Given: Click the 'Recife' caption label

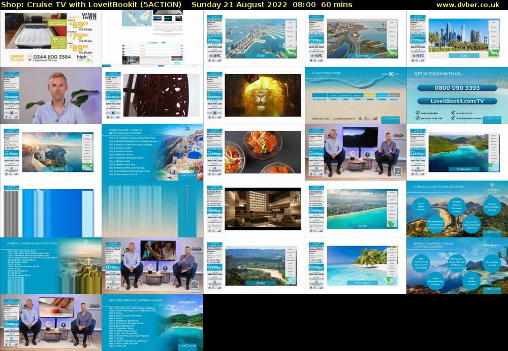Looking at the screenshot, I should [362, 226].
